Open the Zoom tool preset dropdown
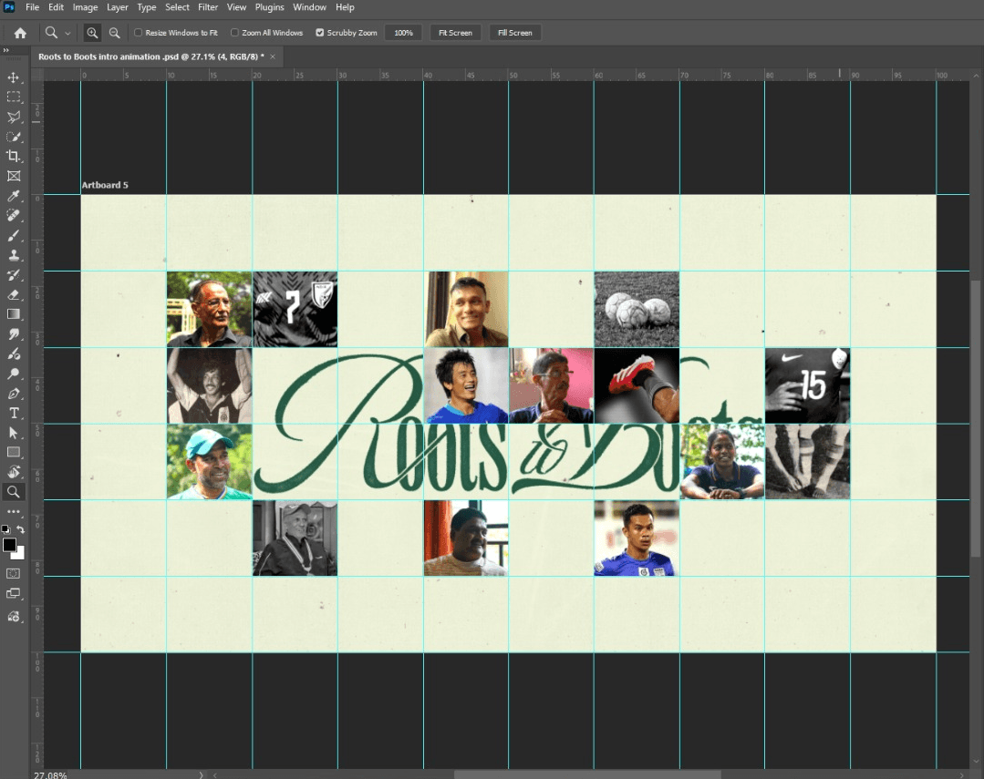984x779 pixels. coord(67,33)
